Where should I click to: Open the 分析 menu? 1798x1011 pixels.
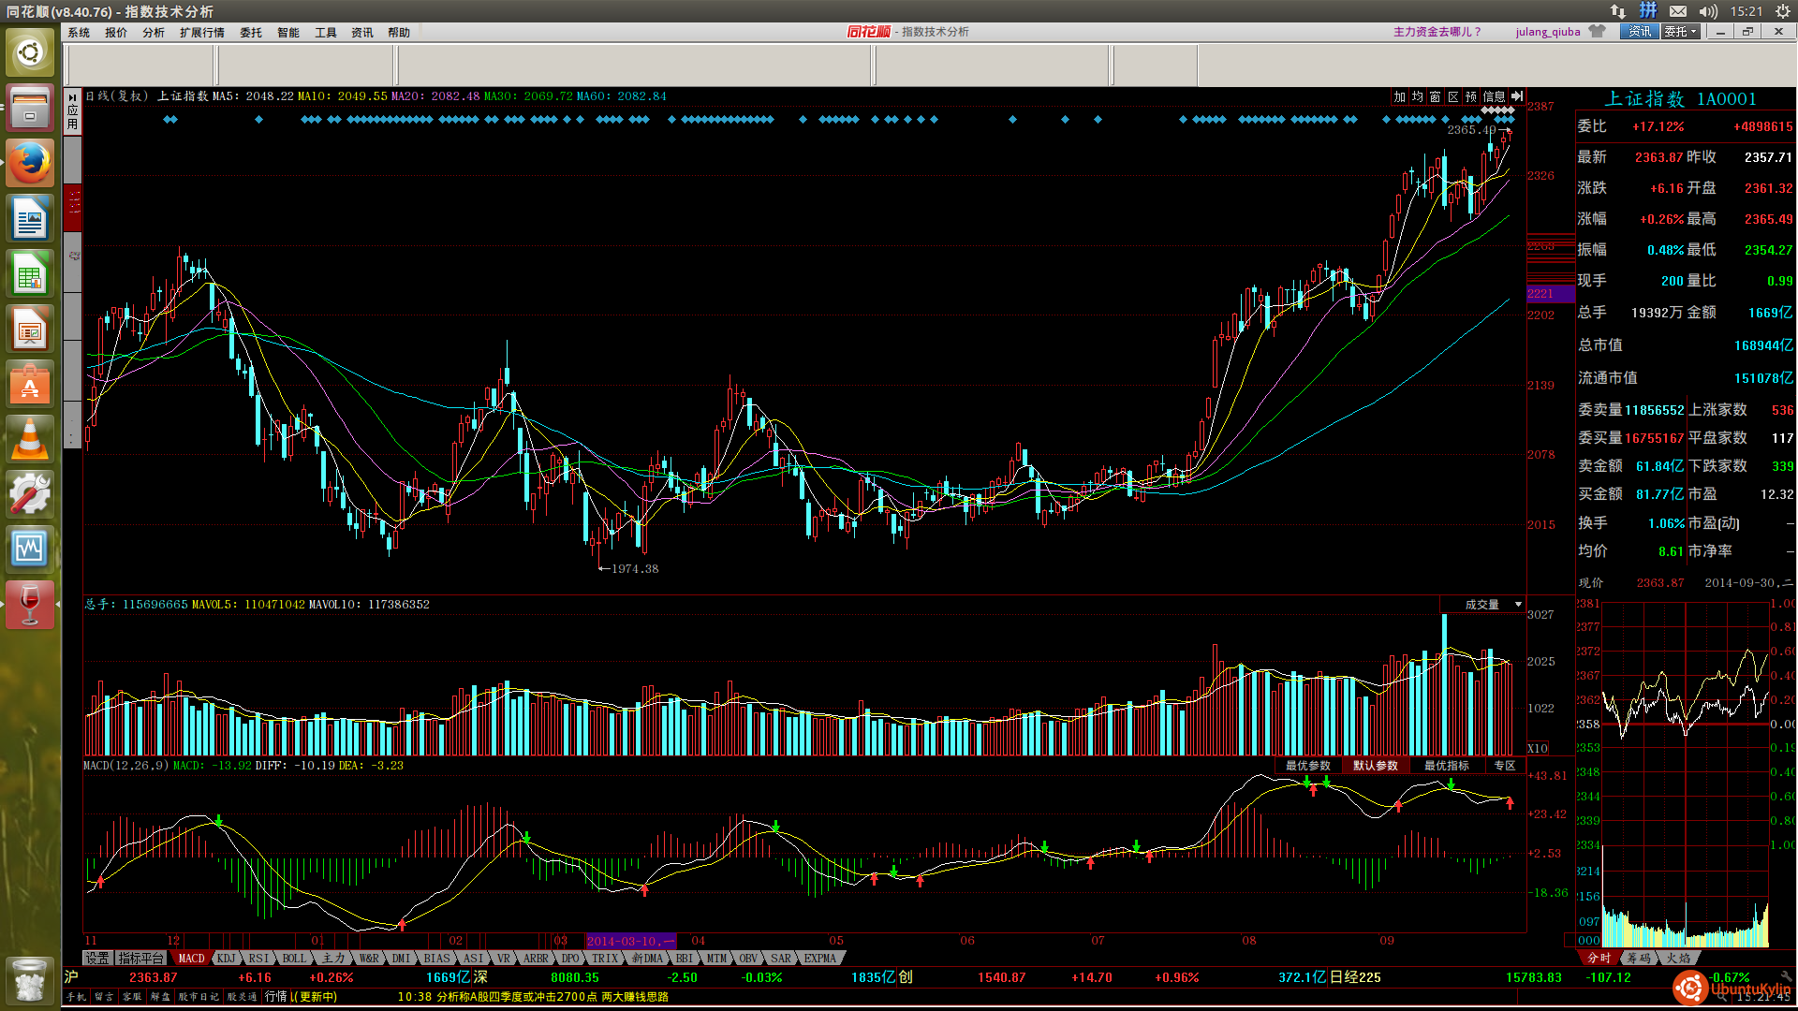click(x=154, y=33)
